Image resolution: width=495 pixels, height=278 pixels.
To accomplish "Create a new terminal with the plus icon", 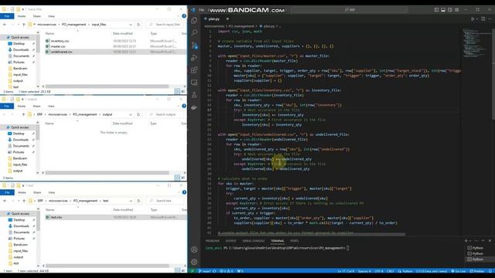I will coord(466,241).
